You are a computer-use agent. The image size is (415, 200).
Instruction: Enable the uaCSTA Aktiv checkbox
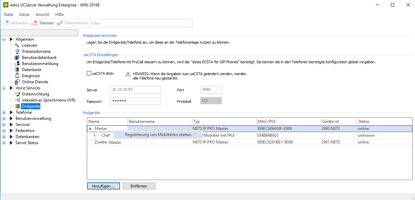[x=89, y=73]
